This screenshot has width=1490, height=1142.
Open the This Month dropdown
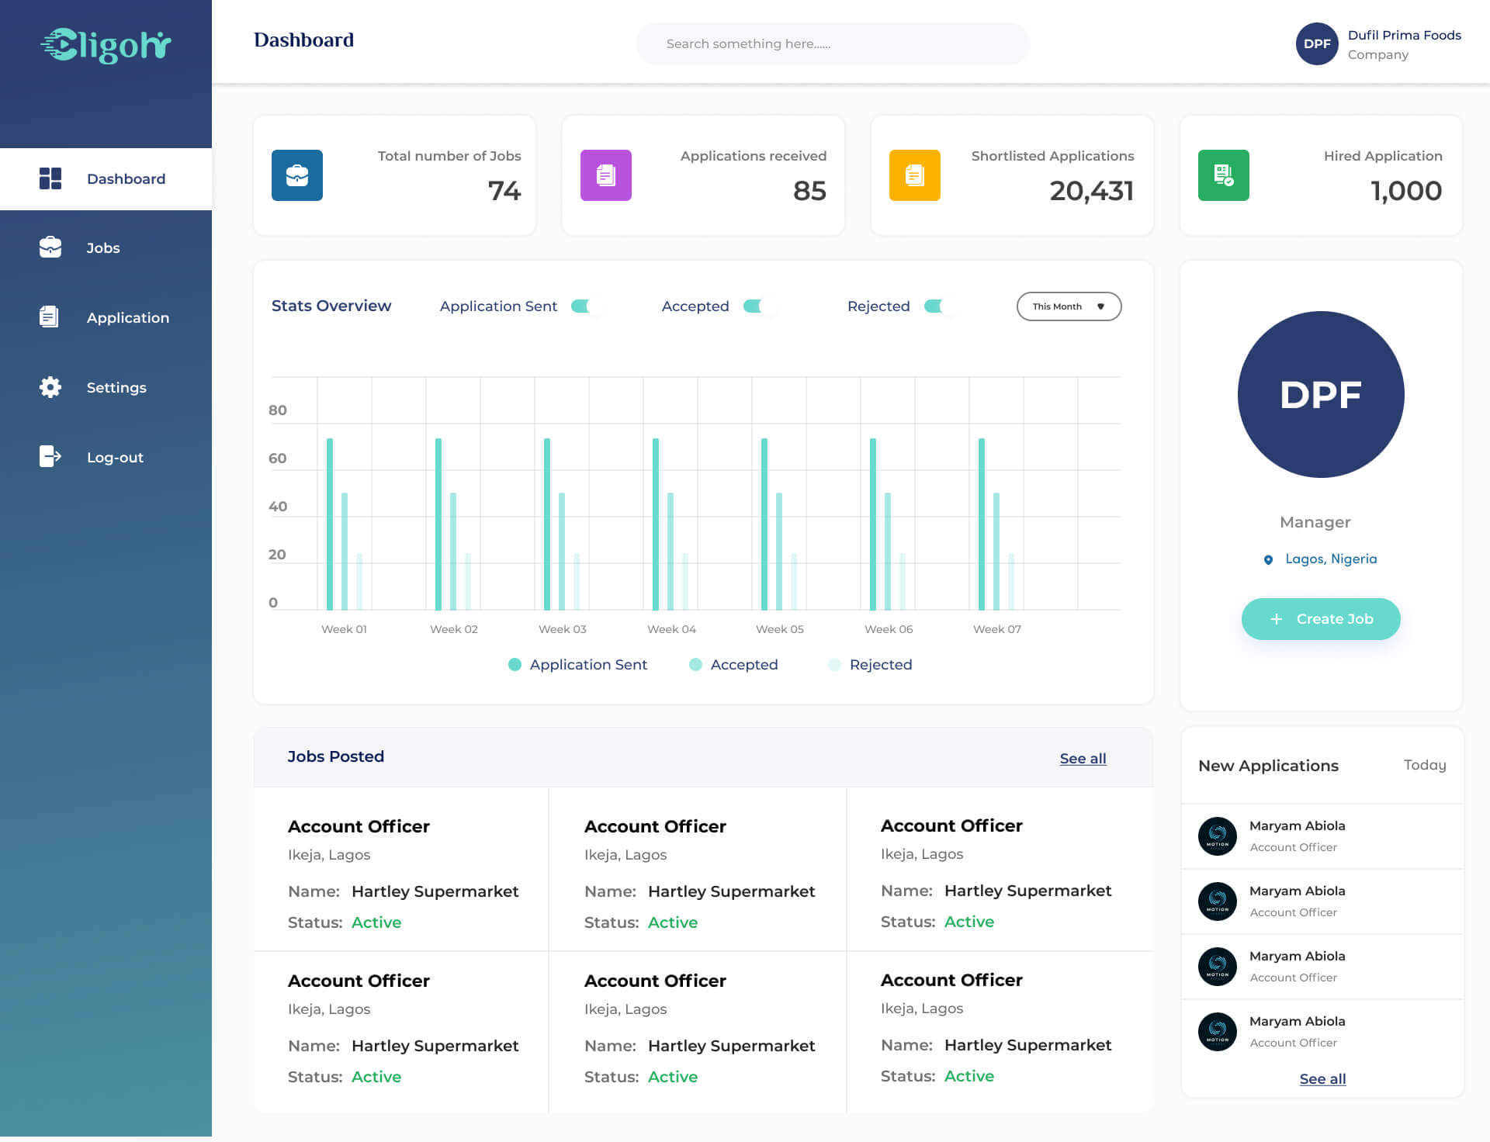pyautogui.click(x=1069, y=306)
